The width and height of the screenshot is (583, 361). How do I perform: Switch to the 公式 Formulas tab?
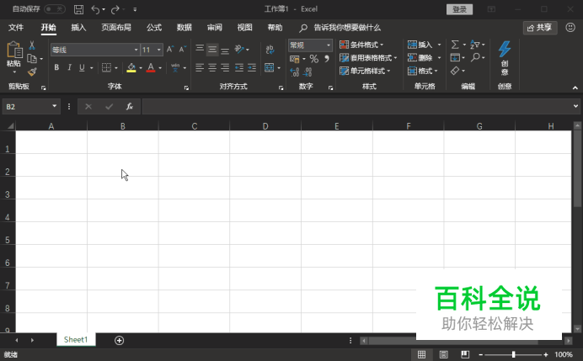point(154,28)
